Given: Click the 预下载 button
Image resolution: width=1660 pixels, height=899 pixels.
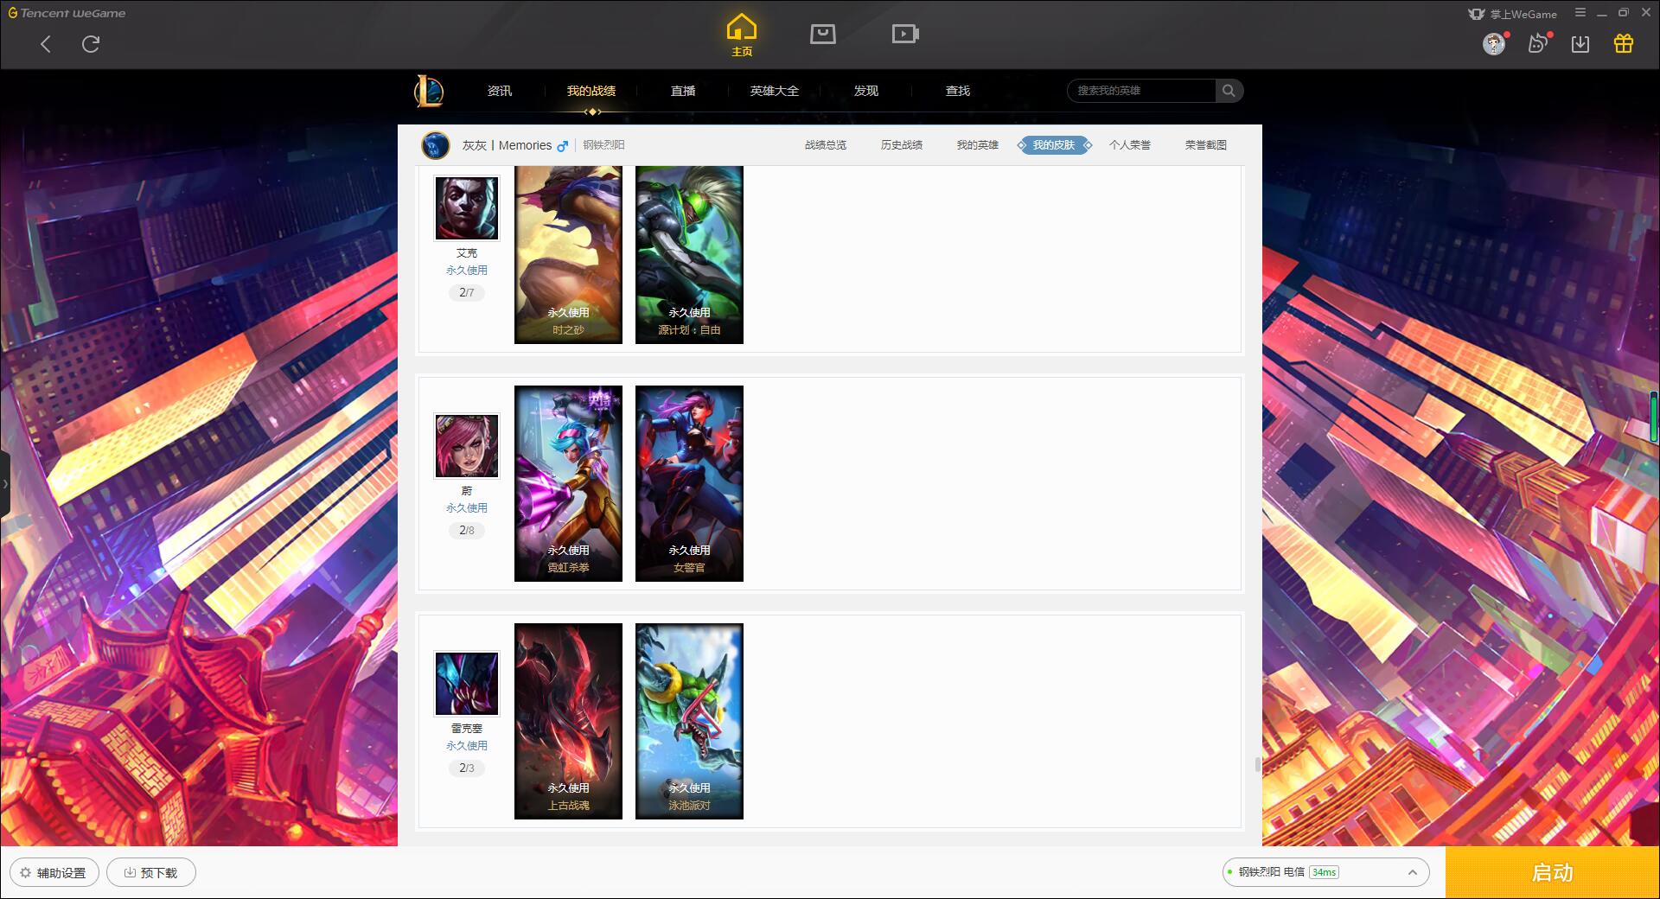Looking at the screenshot, I should point(151,873).
